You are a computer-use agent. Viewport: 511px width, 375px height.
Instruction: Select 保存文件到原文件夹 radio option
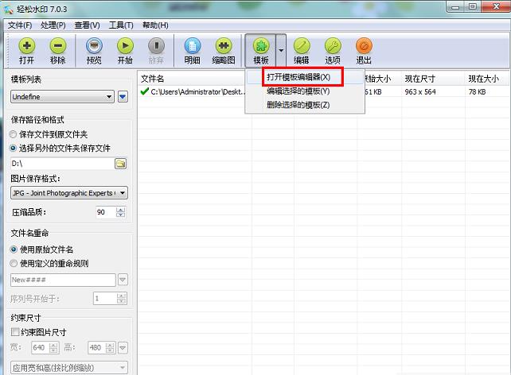(14, 135)
